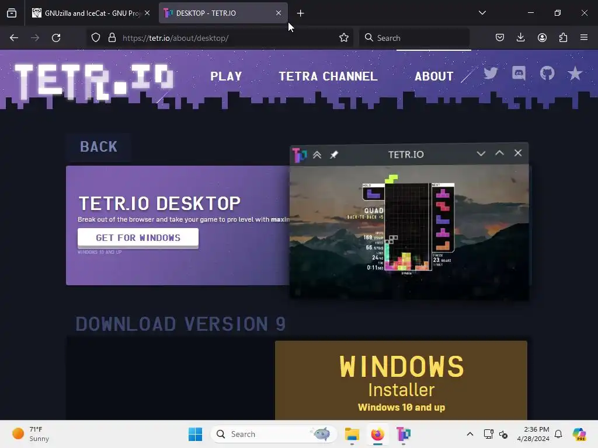Open the TETR.IO GitHub link

point(547,73)
